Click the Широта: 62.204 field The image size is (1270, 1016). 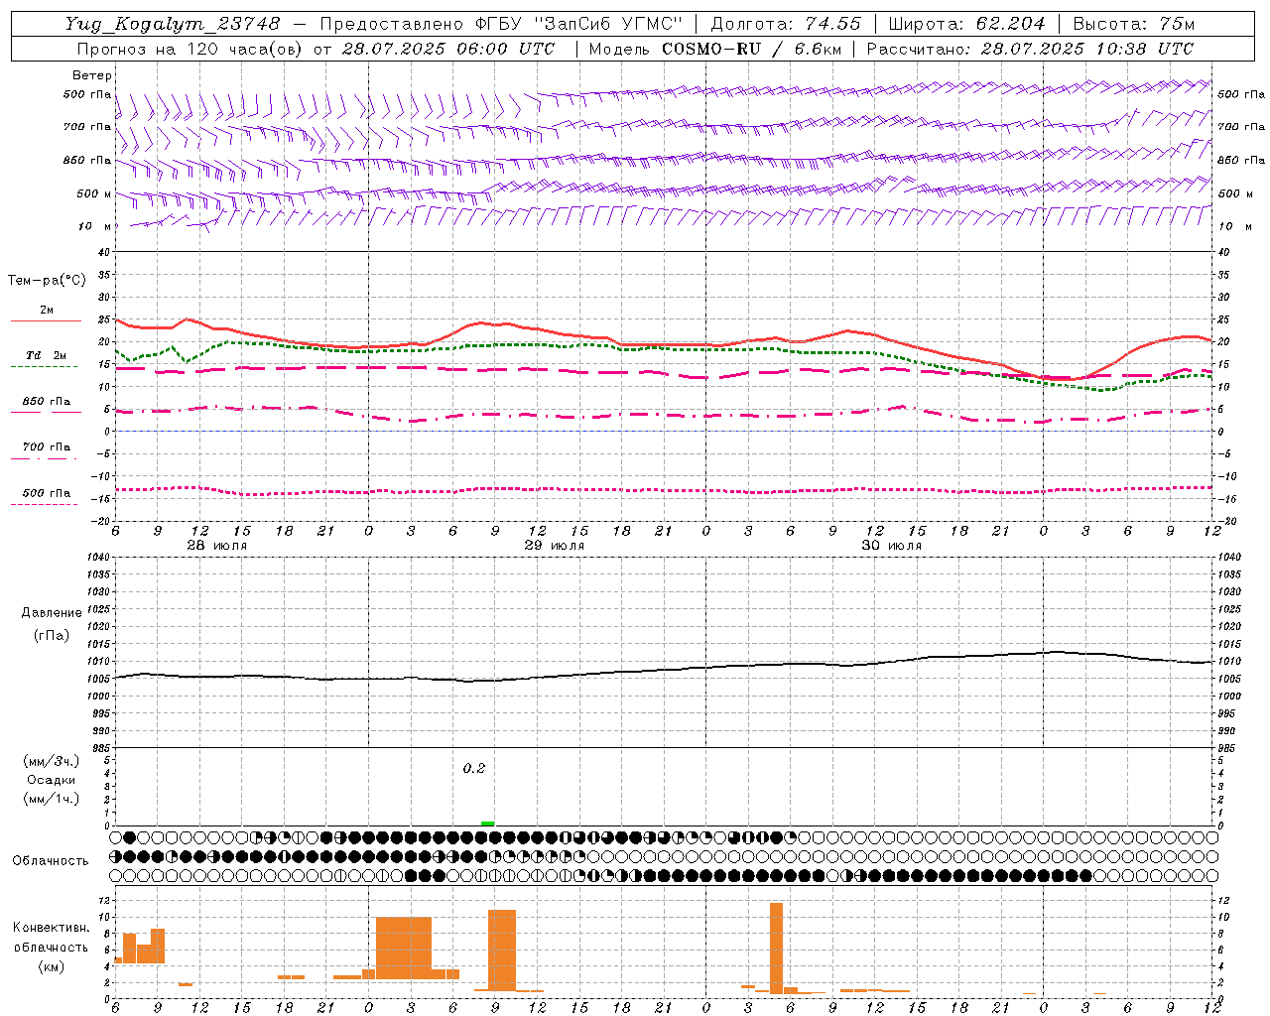(x=966, y=24)
